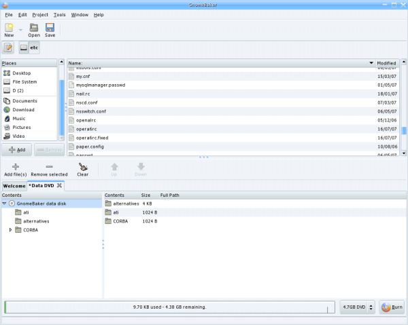Click the Add bookmark button

pos(17,150)
